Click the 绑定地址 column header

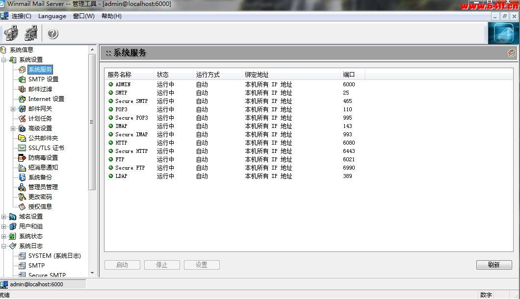[291, 75]
